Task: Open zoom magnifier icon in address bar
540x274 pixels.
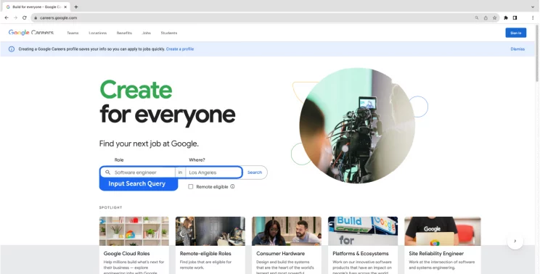Action: (x=477, y=18)
